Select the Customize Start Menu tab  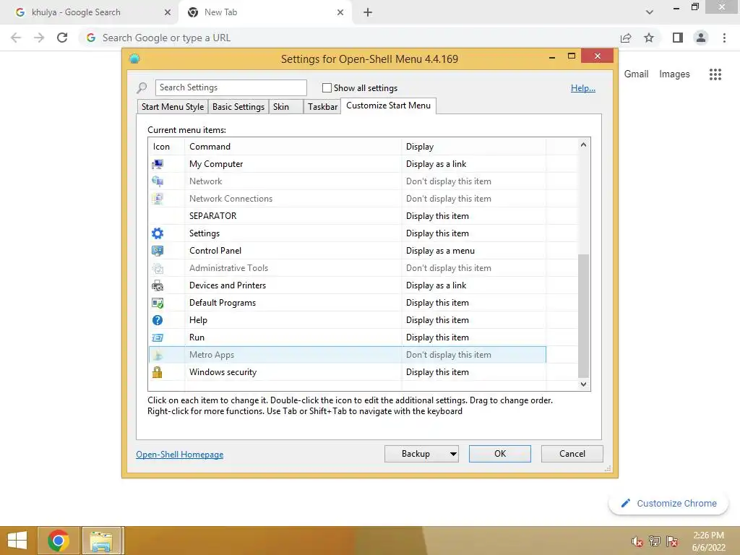click(388, 106)
